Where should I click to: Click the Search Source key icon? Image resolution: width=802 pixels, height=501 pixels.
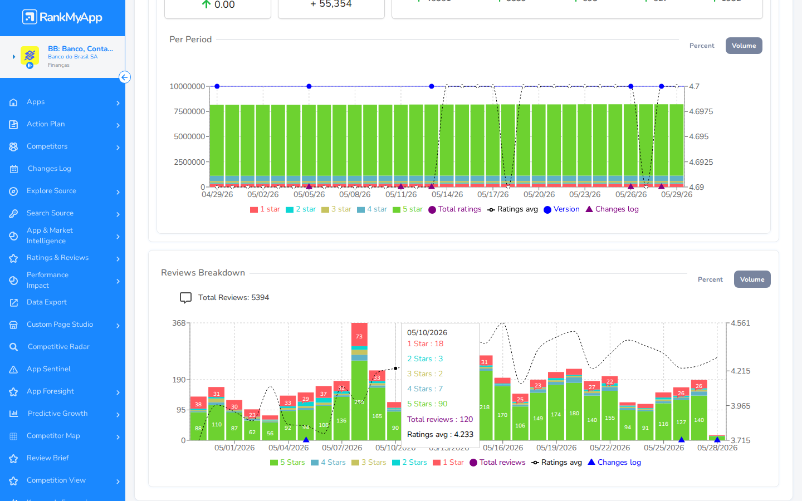coord(13,214)
